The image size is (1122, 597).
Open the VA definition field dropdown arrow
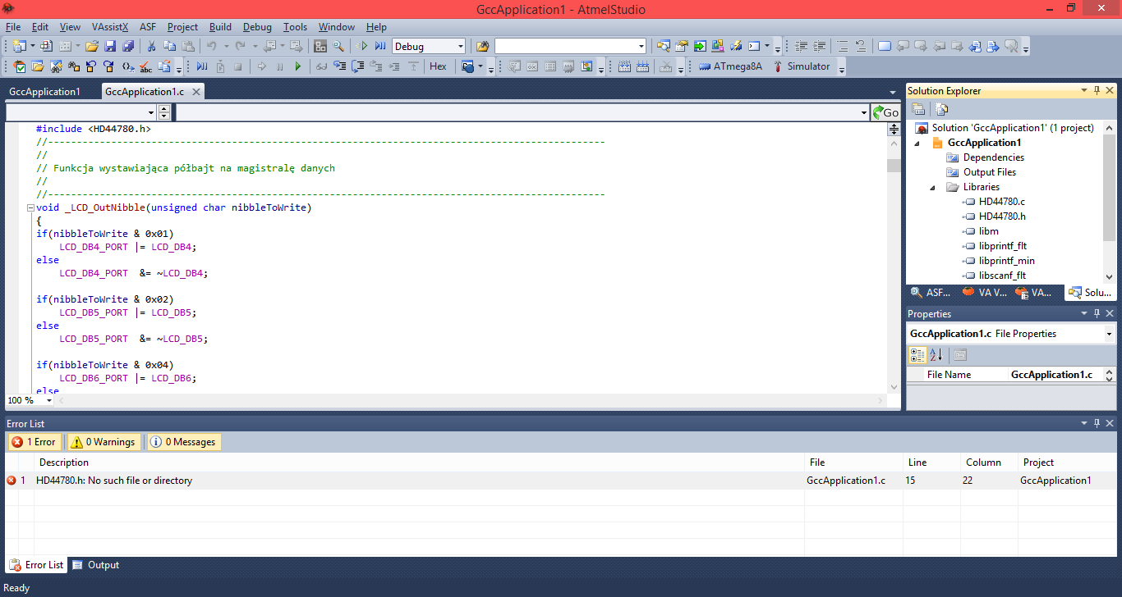click(864, 112)
